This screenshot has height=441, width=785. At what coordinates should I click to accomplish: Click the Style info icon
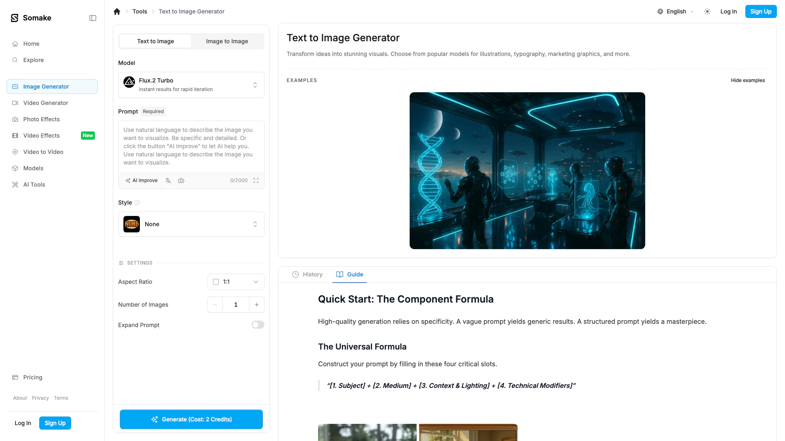tap(137, 203)
